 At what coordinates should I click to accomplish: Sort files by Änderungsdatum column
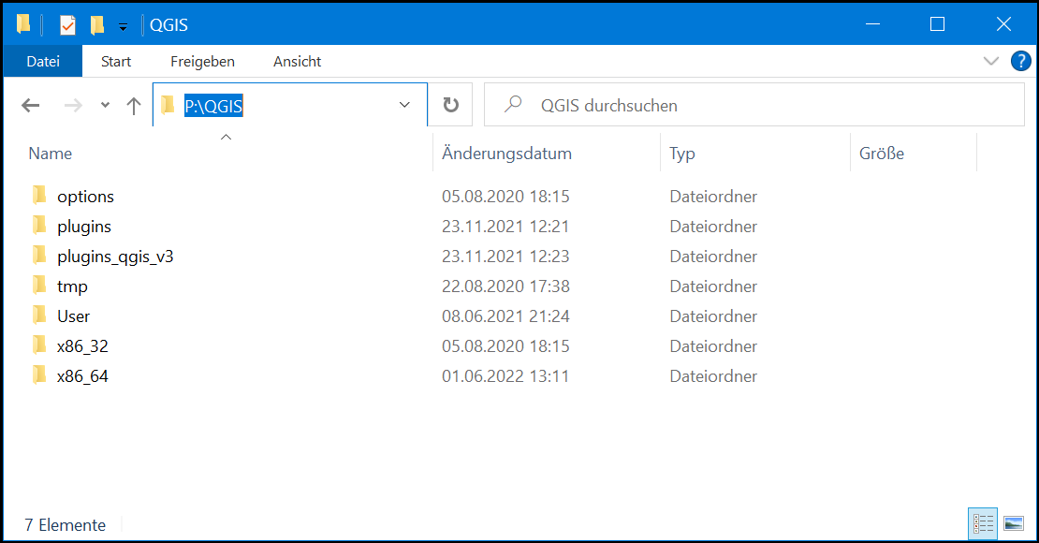click(x=506, y=154)
